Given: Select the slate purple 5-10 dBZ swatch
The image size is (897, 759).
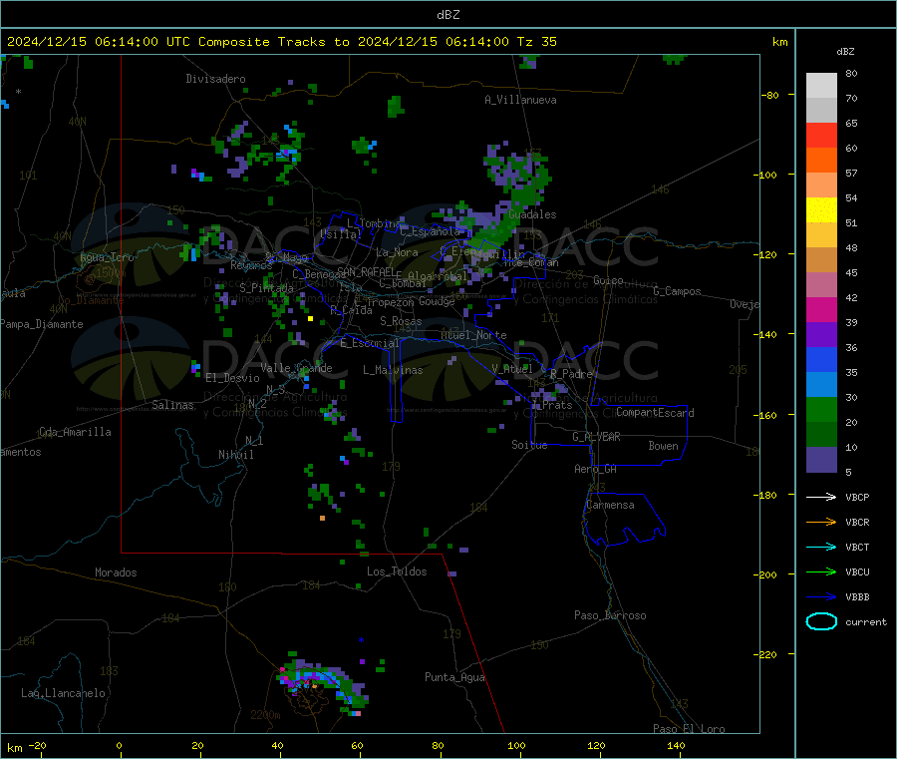Looking at the screenshot, I should (821, 460).
